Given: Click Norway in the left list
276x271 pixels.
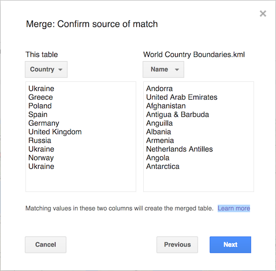Looking at the screenshot, I should point(41,158).
